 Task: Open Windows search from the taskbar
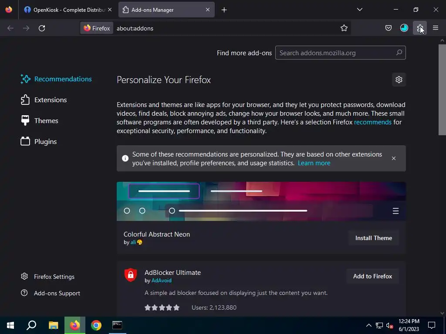[x=31, y=325]
